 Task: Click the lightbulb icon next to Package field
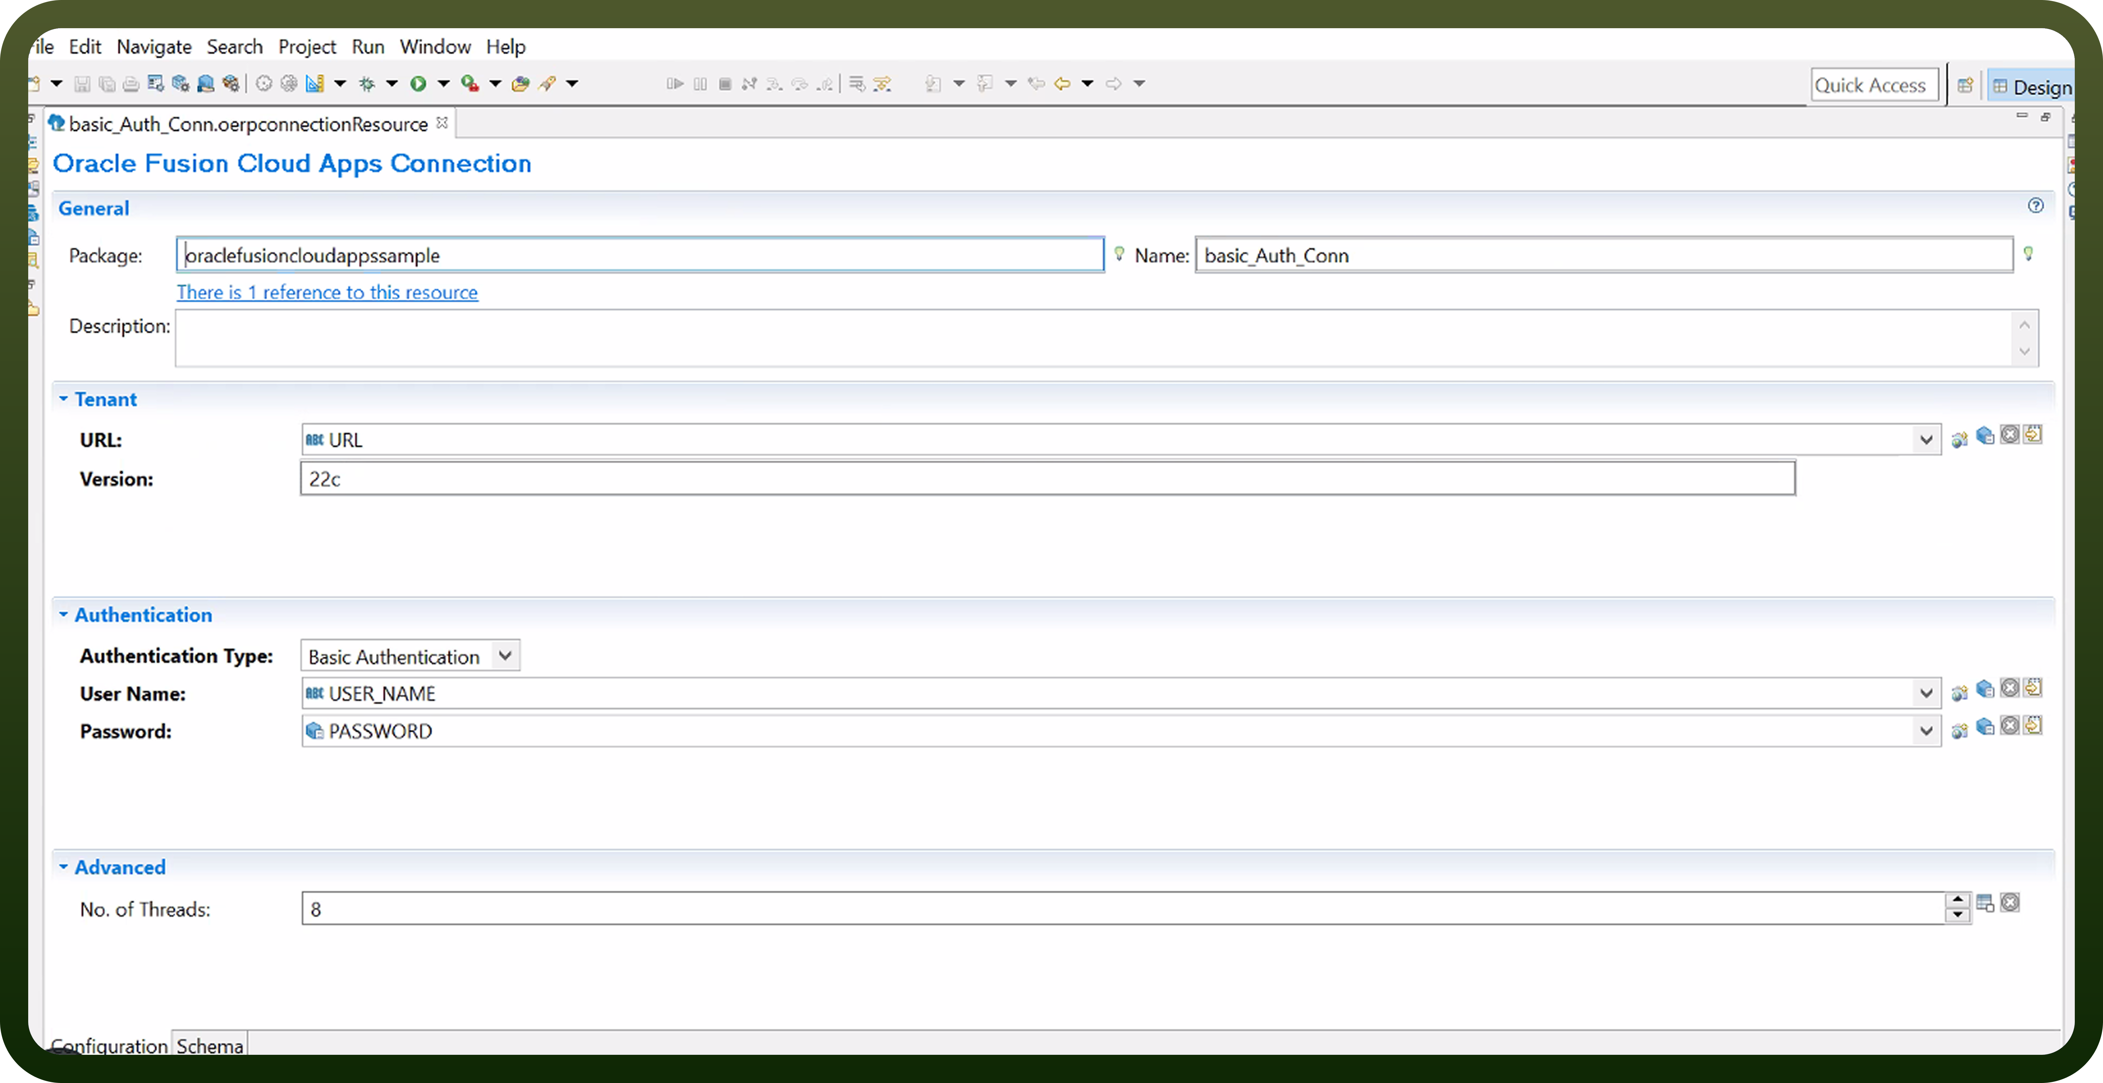[x=1119, y=254]
